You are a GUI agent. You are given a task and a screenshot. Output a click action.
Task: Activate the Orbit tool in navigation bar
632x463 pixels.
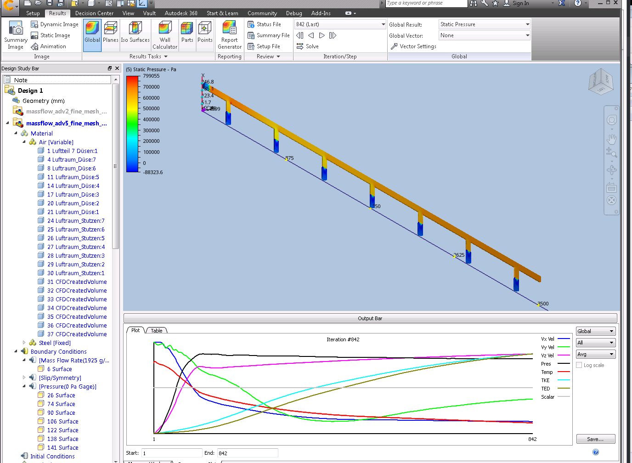611,170
